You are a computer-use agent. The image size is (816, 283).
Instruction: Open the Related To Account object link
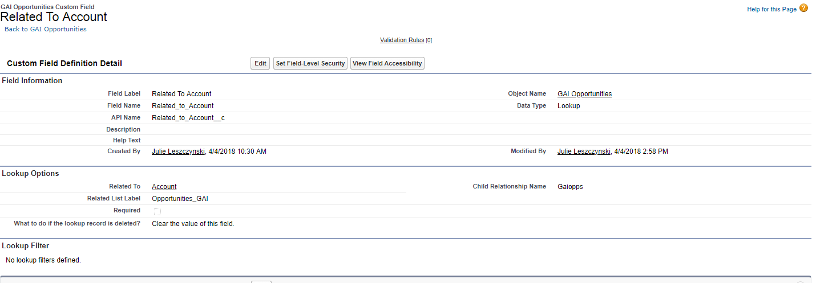(x=164, y=187)
